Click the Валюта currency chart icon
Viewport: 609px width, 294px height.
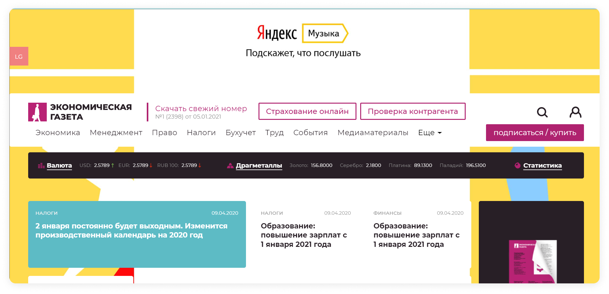coord(41,166)
